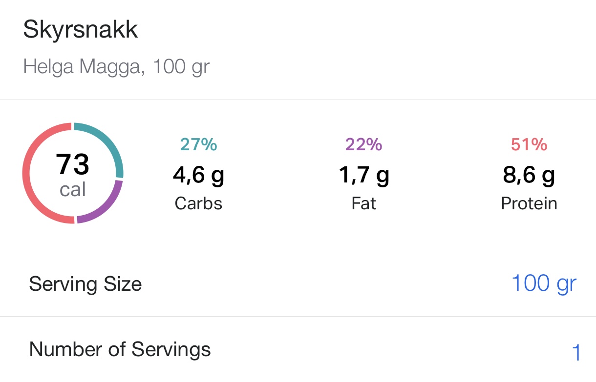Click the 8,6 g protein amount
Viewport: 596px width, 382px height.
click(529, 175)
